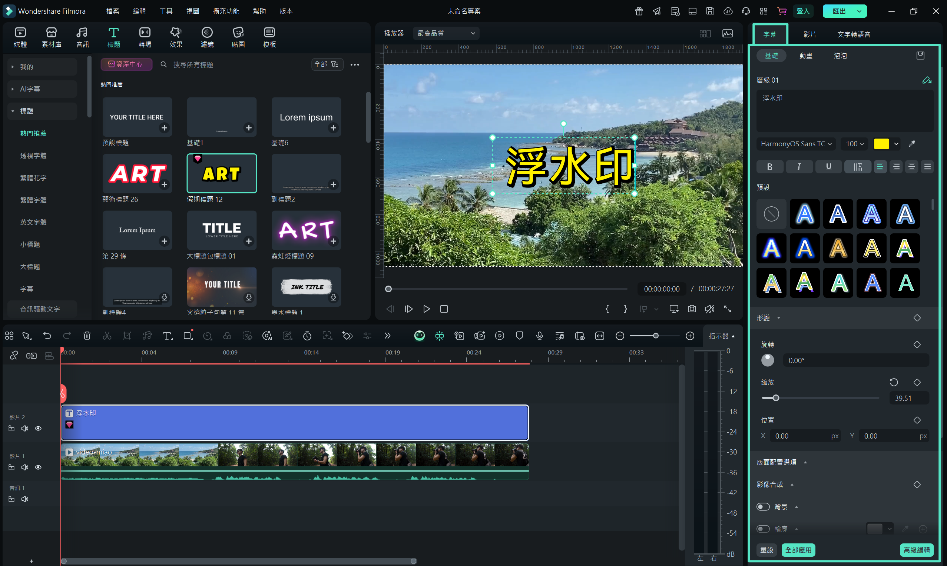
Task: Click the voiceover microphone recording icon
Action: click(x=539, y=336)
